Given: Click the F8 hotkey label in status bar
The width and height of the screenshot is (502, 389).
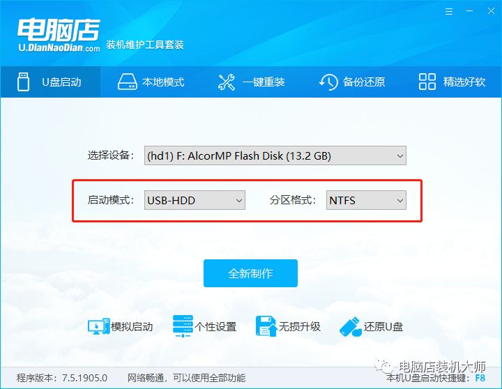Looking at the screenshot, I should coord(480,378).
